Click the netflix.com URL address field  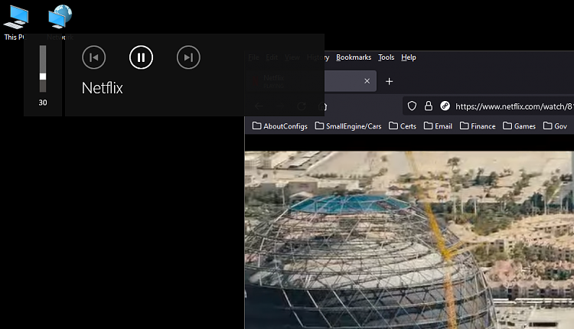point(514,106)
